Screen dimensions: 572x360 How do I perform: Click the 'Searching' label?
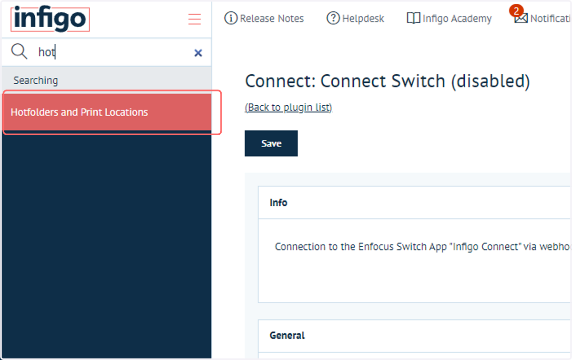point(36,80)
